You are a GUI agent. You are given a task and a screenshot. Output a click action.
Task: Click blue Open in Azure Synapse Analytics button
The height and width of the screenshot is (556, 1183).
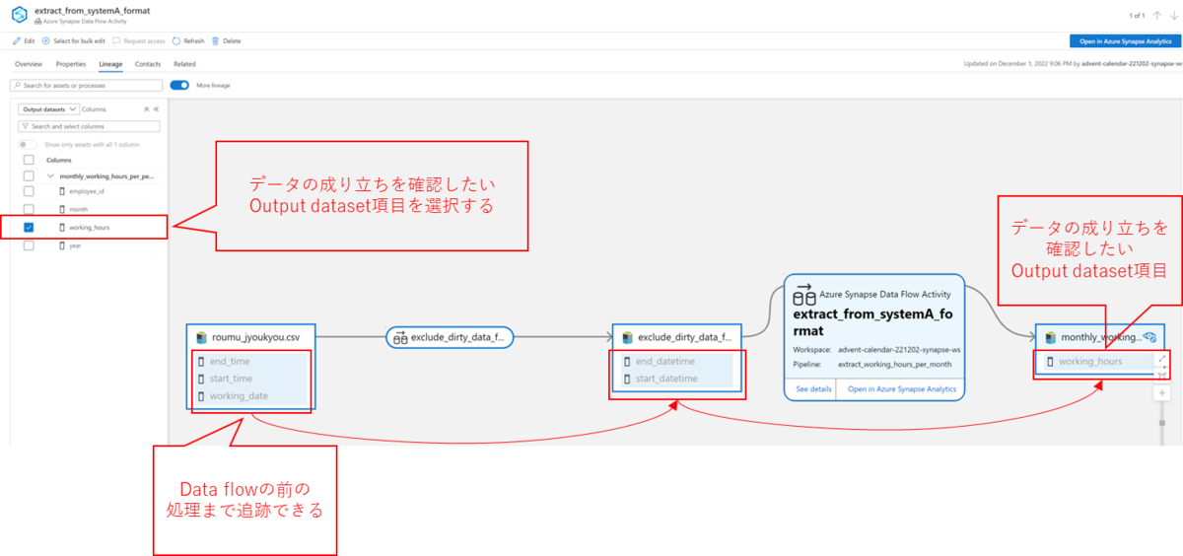[x=1124, y=41]
